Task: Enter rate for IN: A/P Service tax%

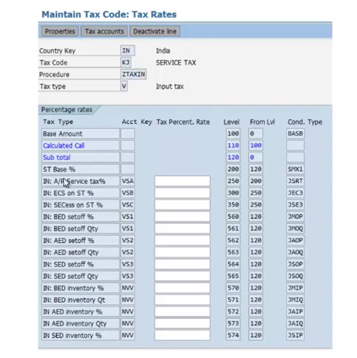Action: [x=182, y=181]
